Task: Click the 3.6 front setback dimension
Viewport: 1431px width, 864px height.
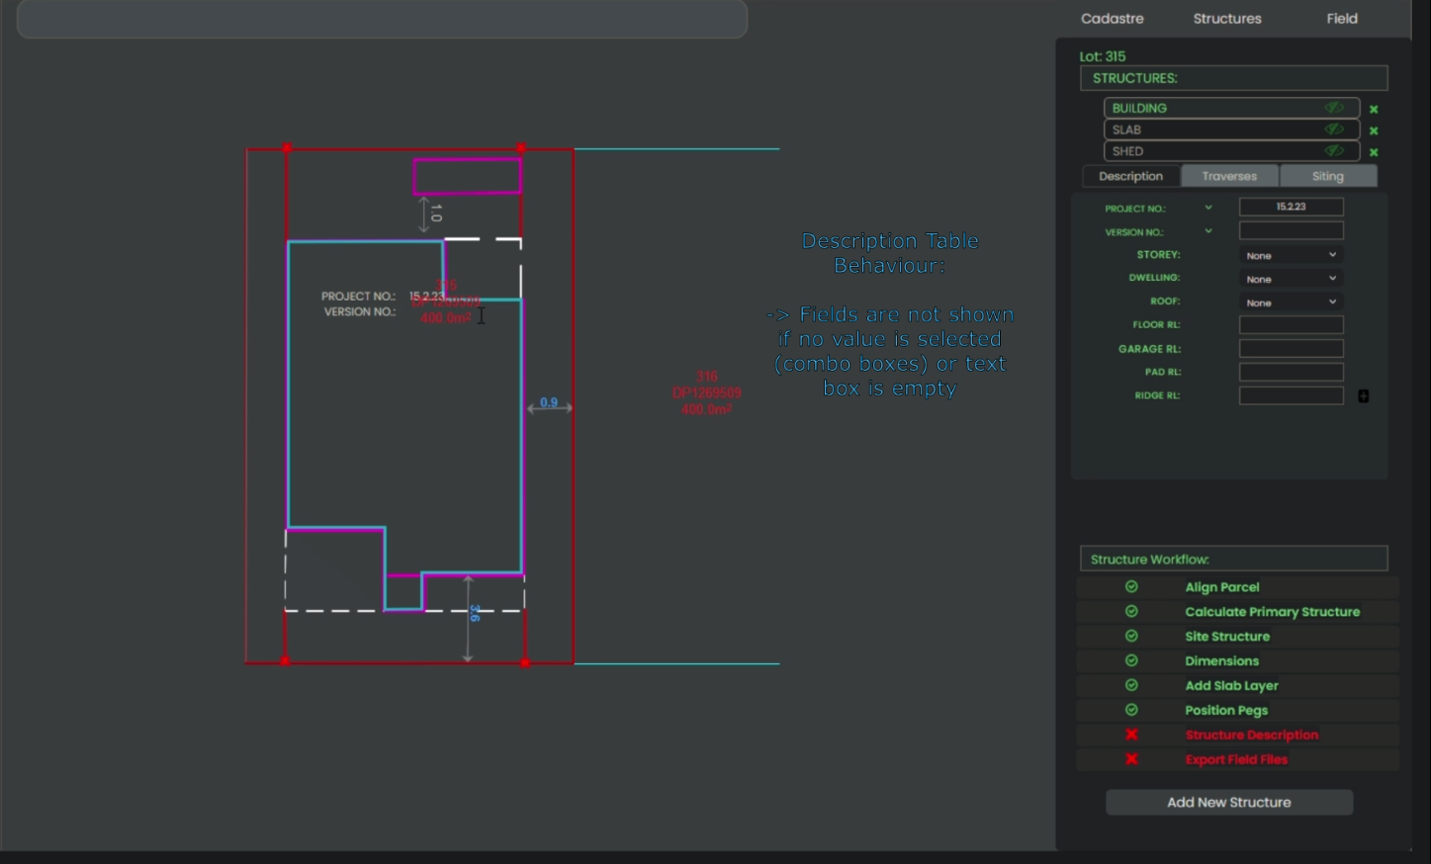Action: point(475,613)
